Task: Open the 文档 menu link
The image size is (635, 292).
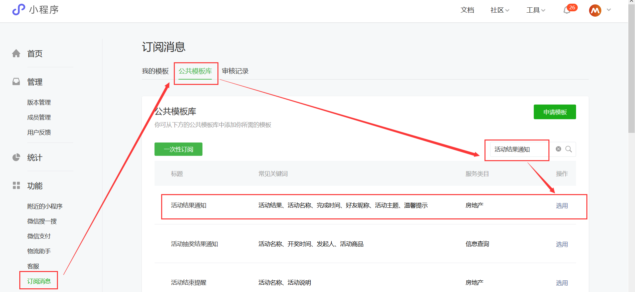Action: [467, 10]
